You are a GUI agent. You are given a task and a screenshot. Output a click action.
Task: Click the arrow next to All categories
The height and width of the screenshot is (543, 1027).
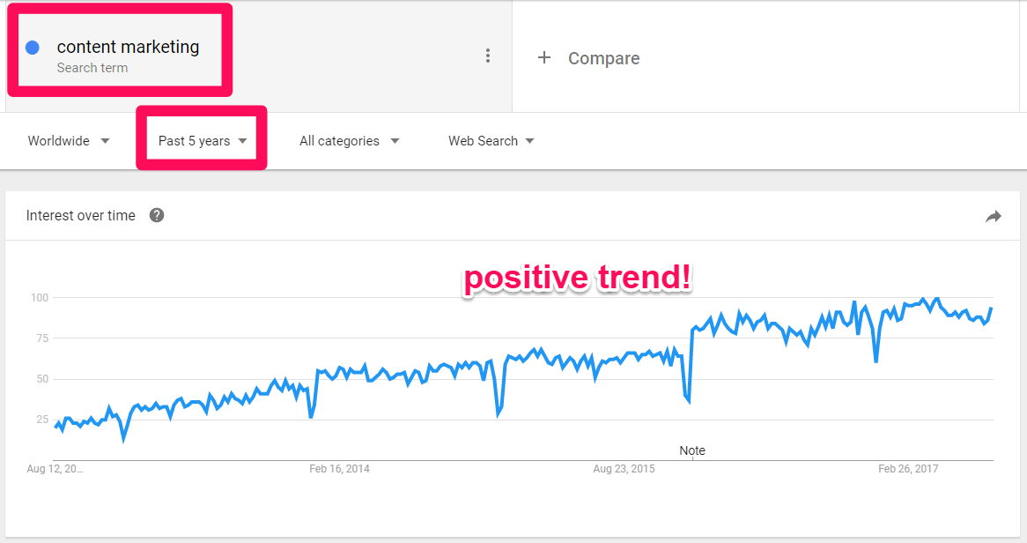pyautogui.click(x=395, y=141)
